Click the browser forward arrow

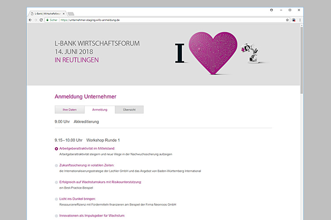[35, 20]
